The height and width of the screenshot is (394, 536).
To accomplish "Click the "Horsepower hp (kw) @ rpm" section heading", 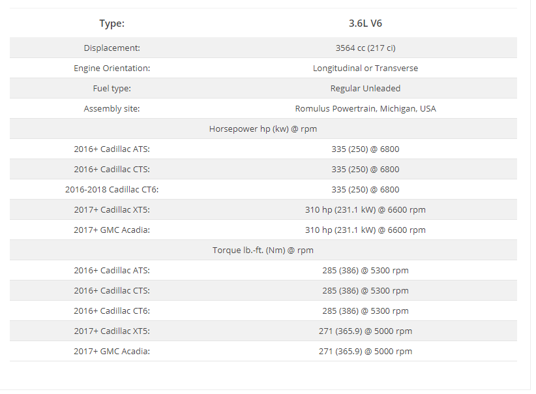I will (263, 129).
